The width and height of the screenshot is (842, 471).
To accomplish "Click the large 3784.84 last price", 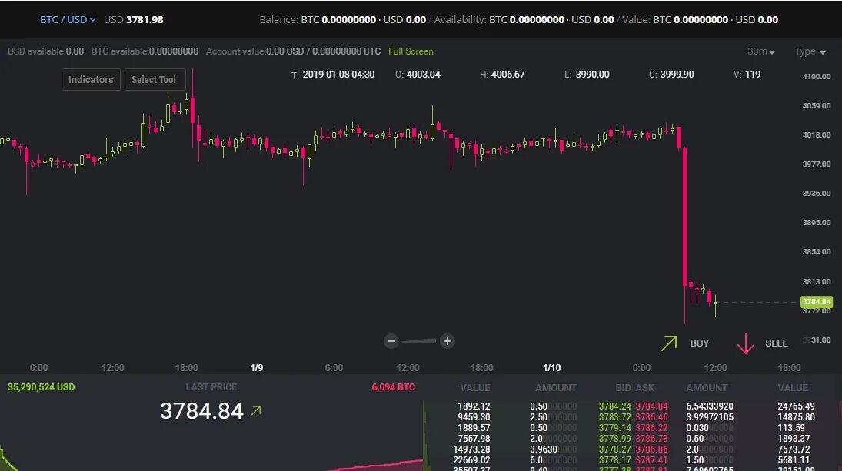I will tap(202, 411).
